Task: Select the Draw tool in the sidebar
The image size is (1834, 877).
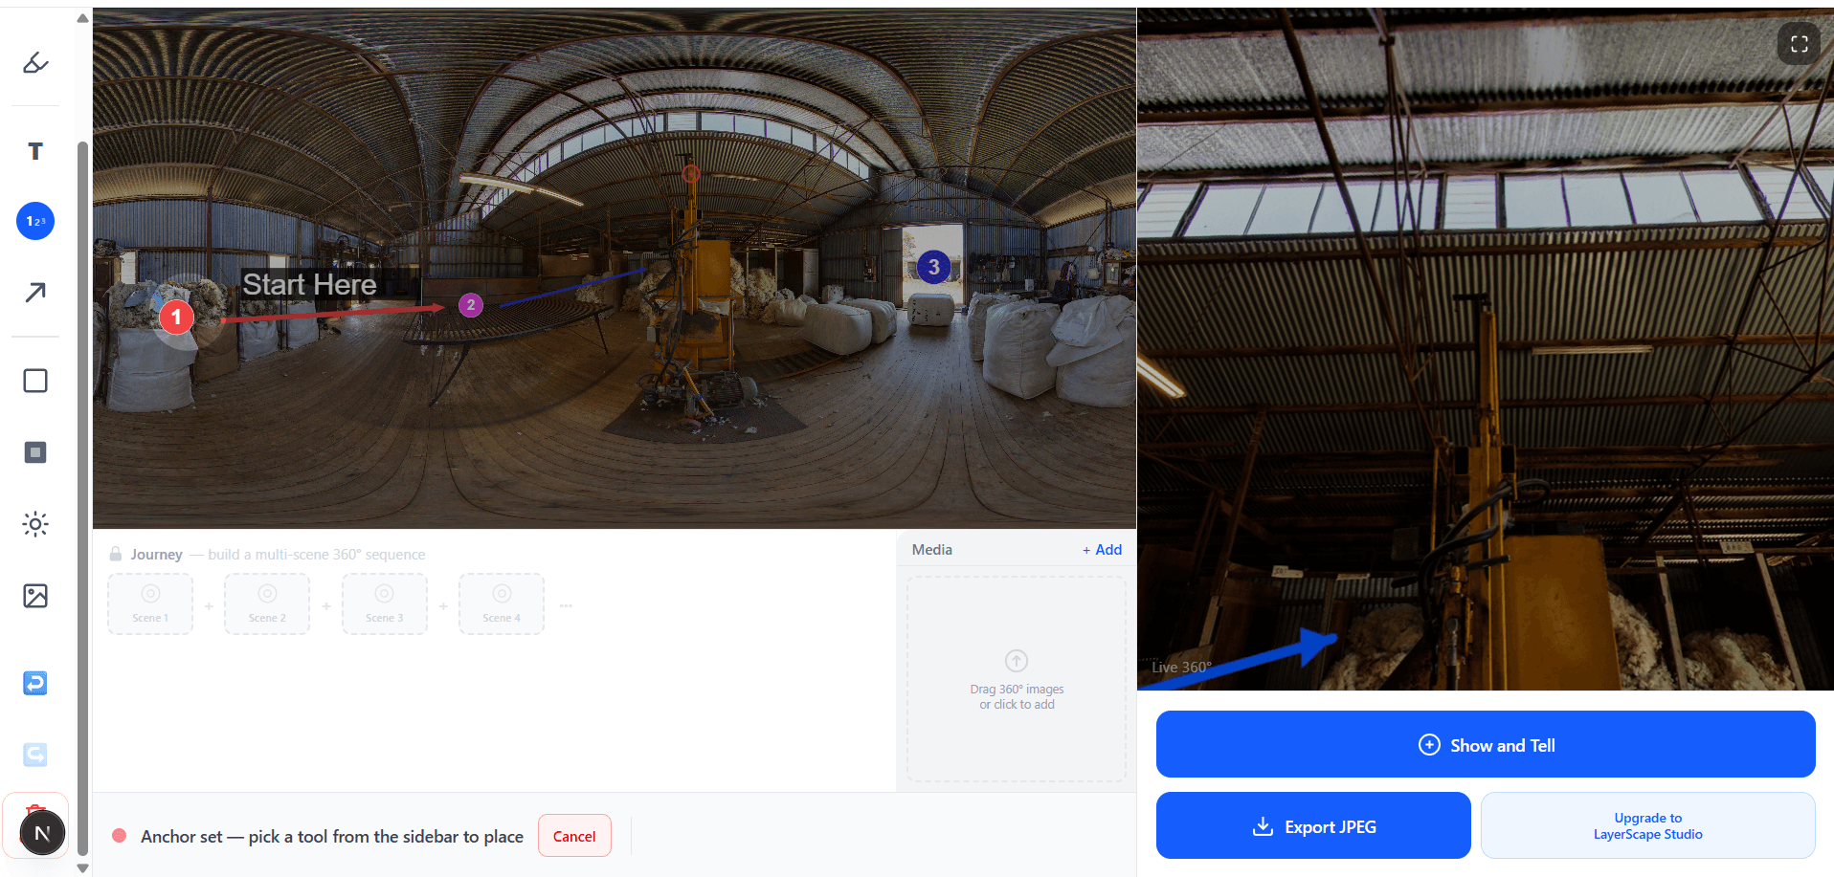Action: (x=34, y=62)
